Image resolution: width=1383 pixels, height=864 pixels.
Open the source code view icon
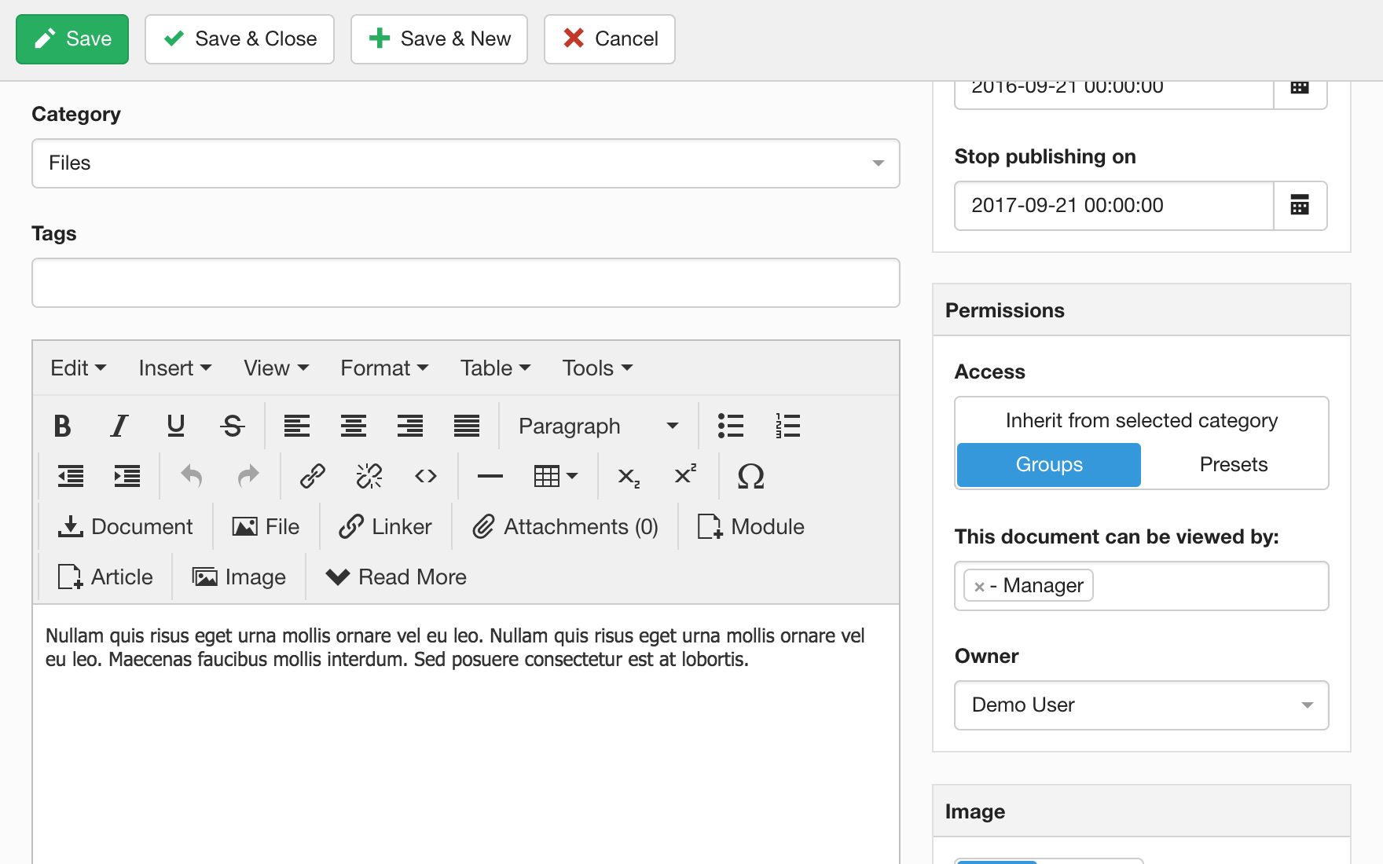(x=425, y=476)
